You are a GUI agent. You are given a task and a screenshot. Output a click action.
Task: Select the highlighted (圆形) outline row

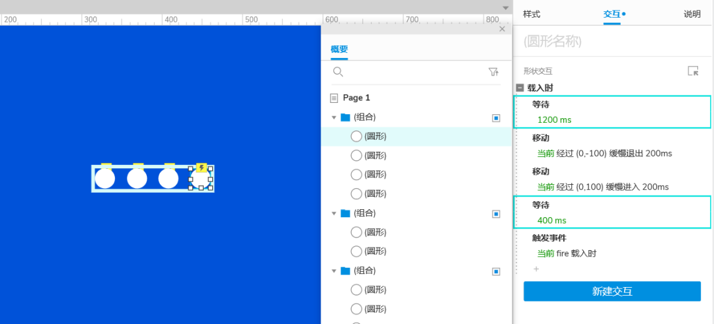[x=416, y=137]
